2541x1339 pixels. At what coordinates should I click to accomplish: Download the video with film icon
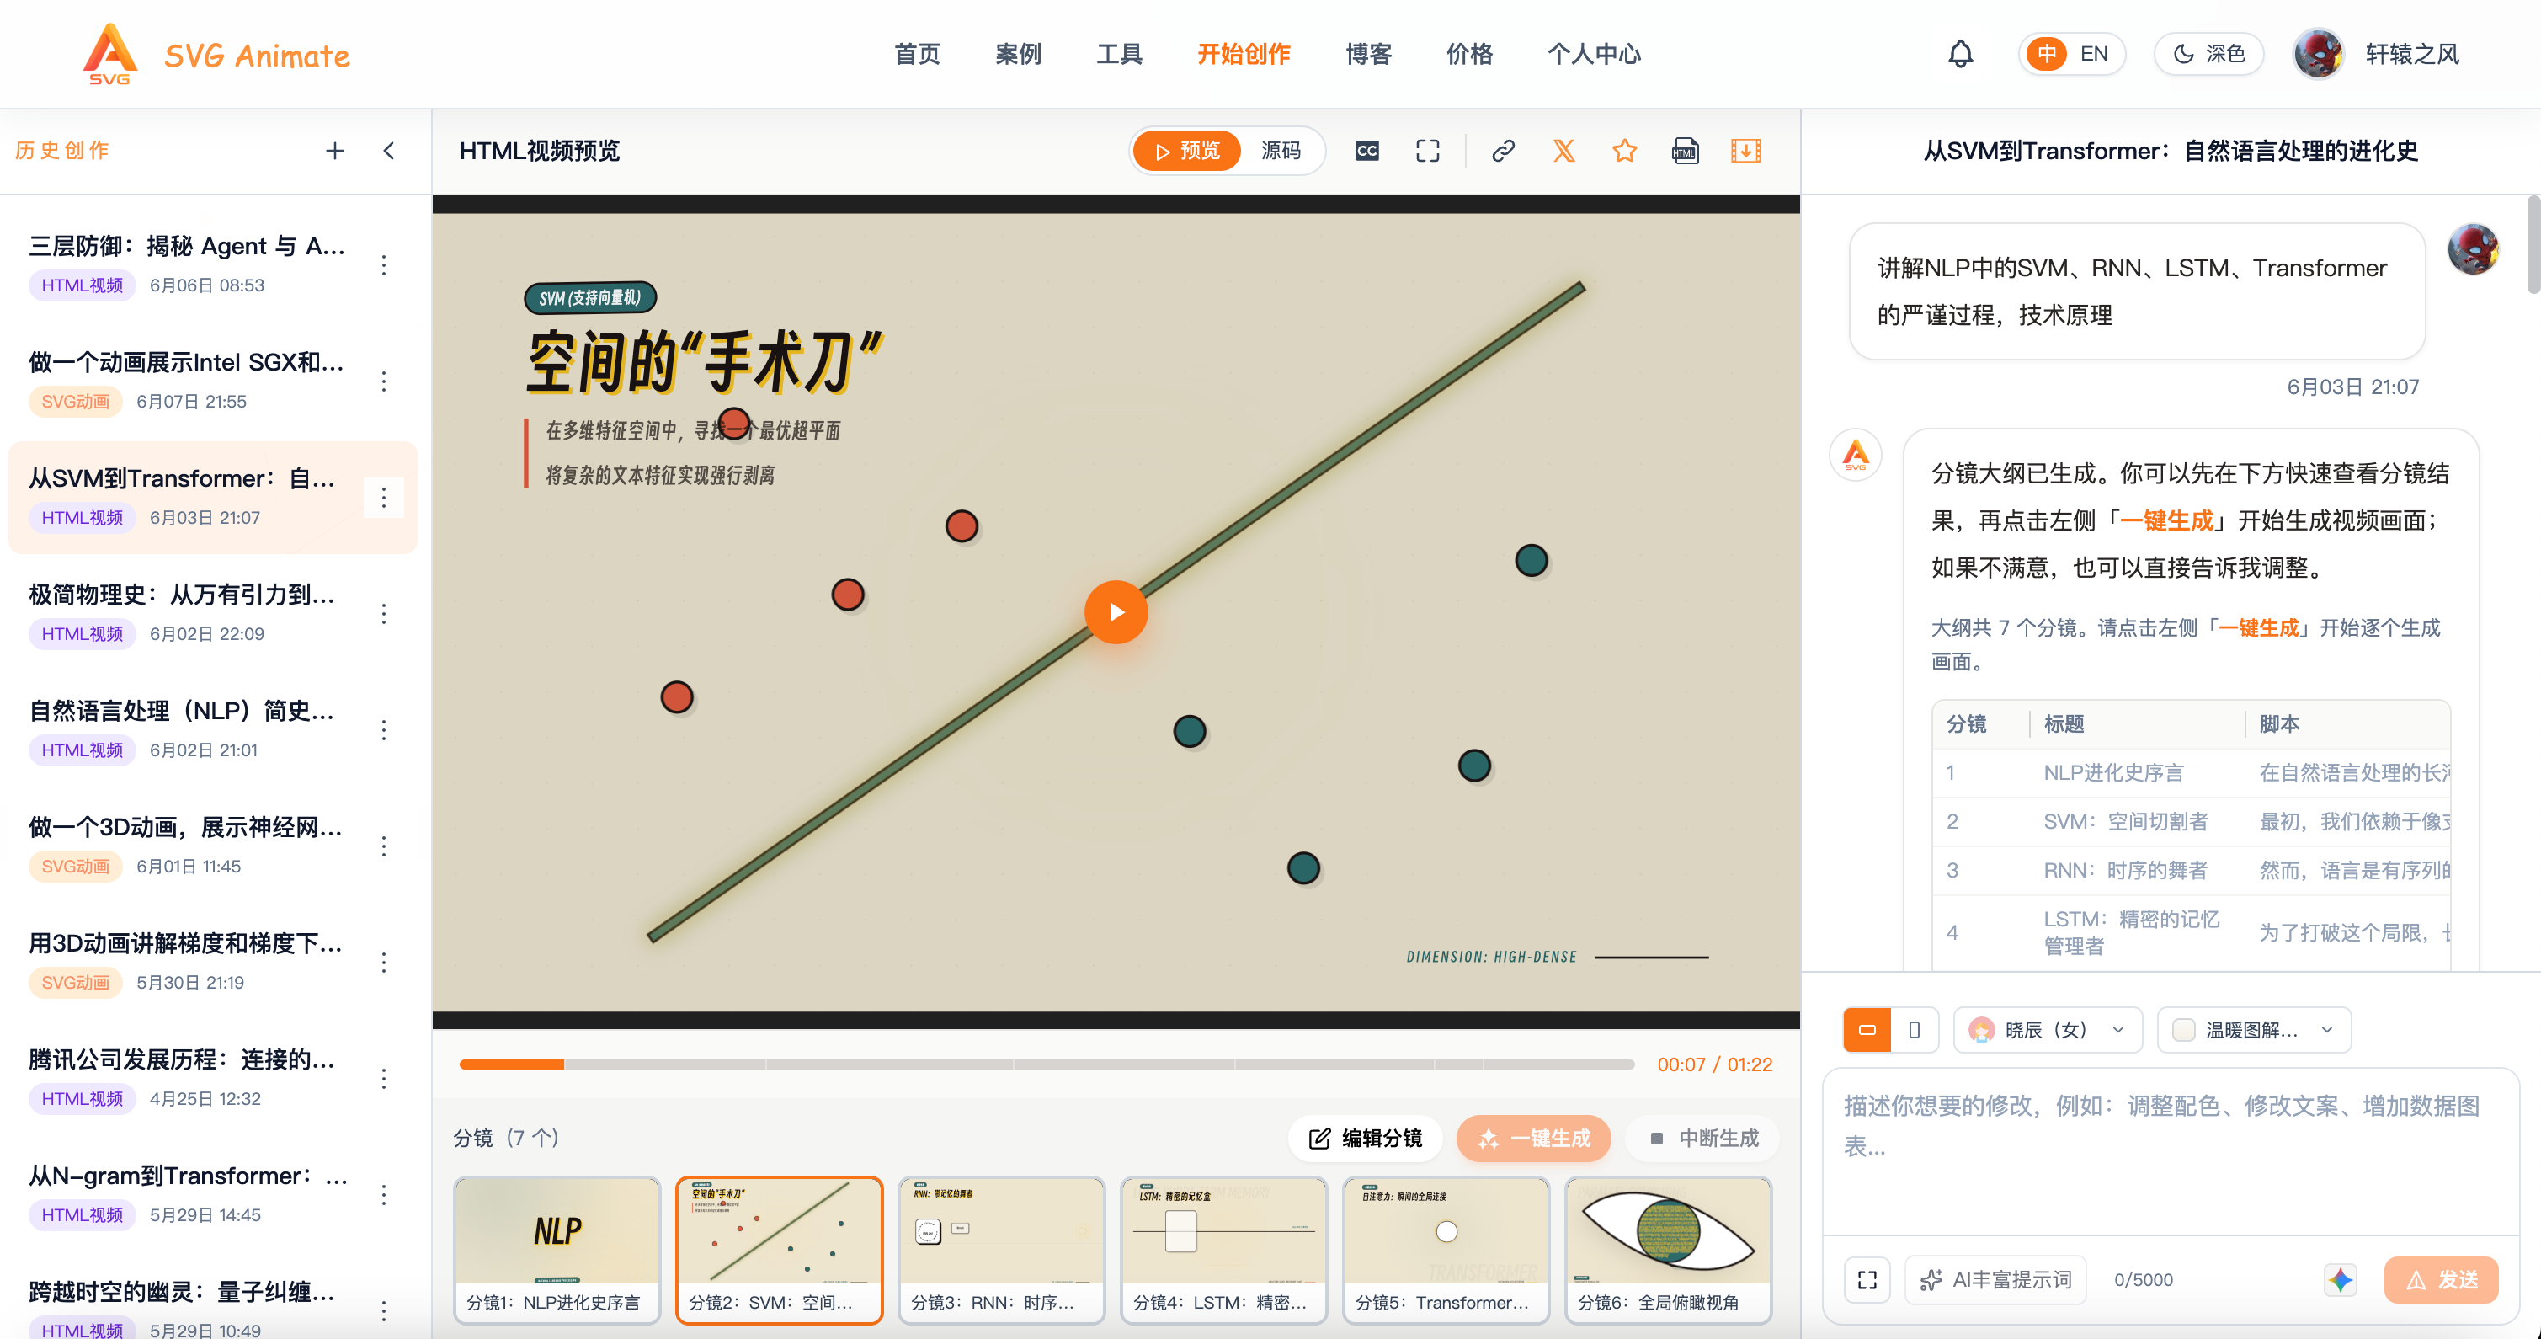[1746, 151]
